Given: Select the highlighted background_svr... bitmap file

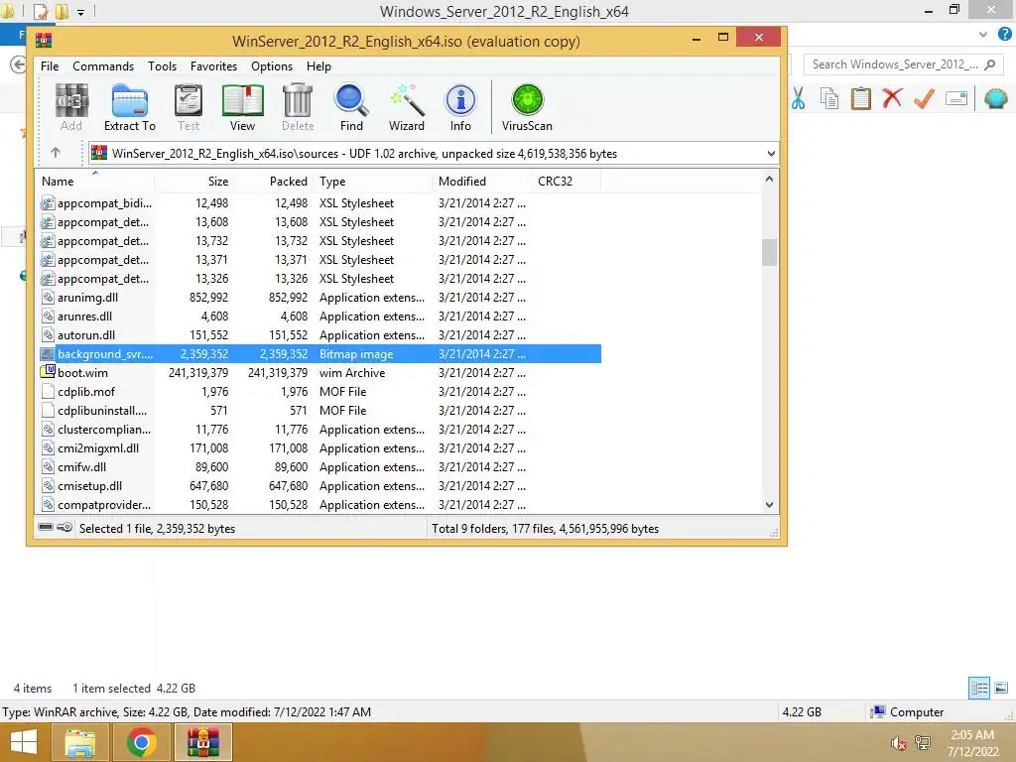Looking at the screenshot, I should pos(318,354).
